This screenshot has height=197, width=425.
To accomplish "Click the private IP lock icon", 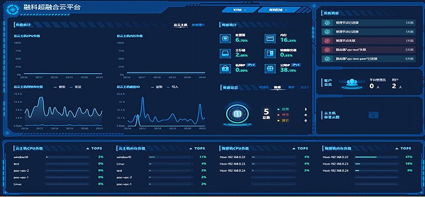I will pyautogui.click(x=225, y=68).
